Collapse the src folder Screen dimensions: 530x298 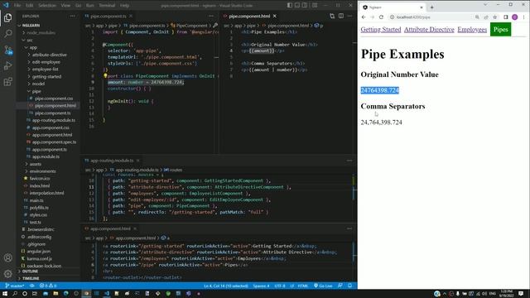30,41
